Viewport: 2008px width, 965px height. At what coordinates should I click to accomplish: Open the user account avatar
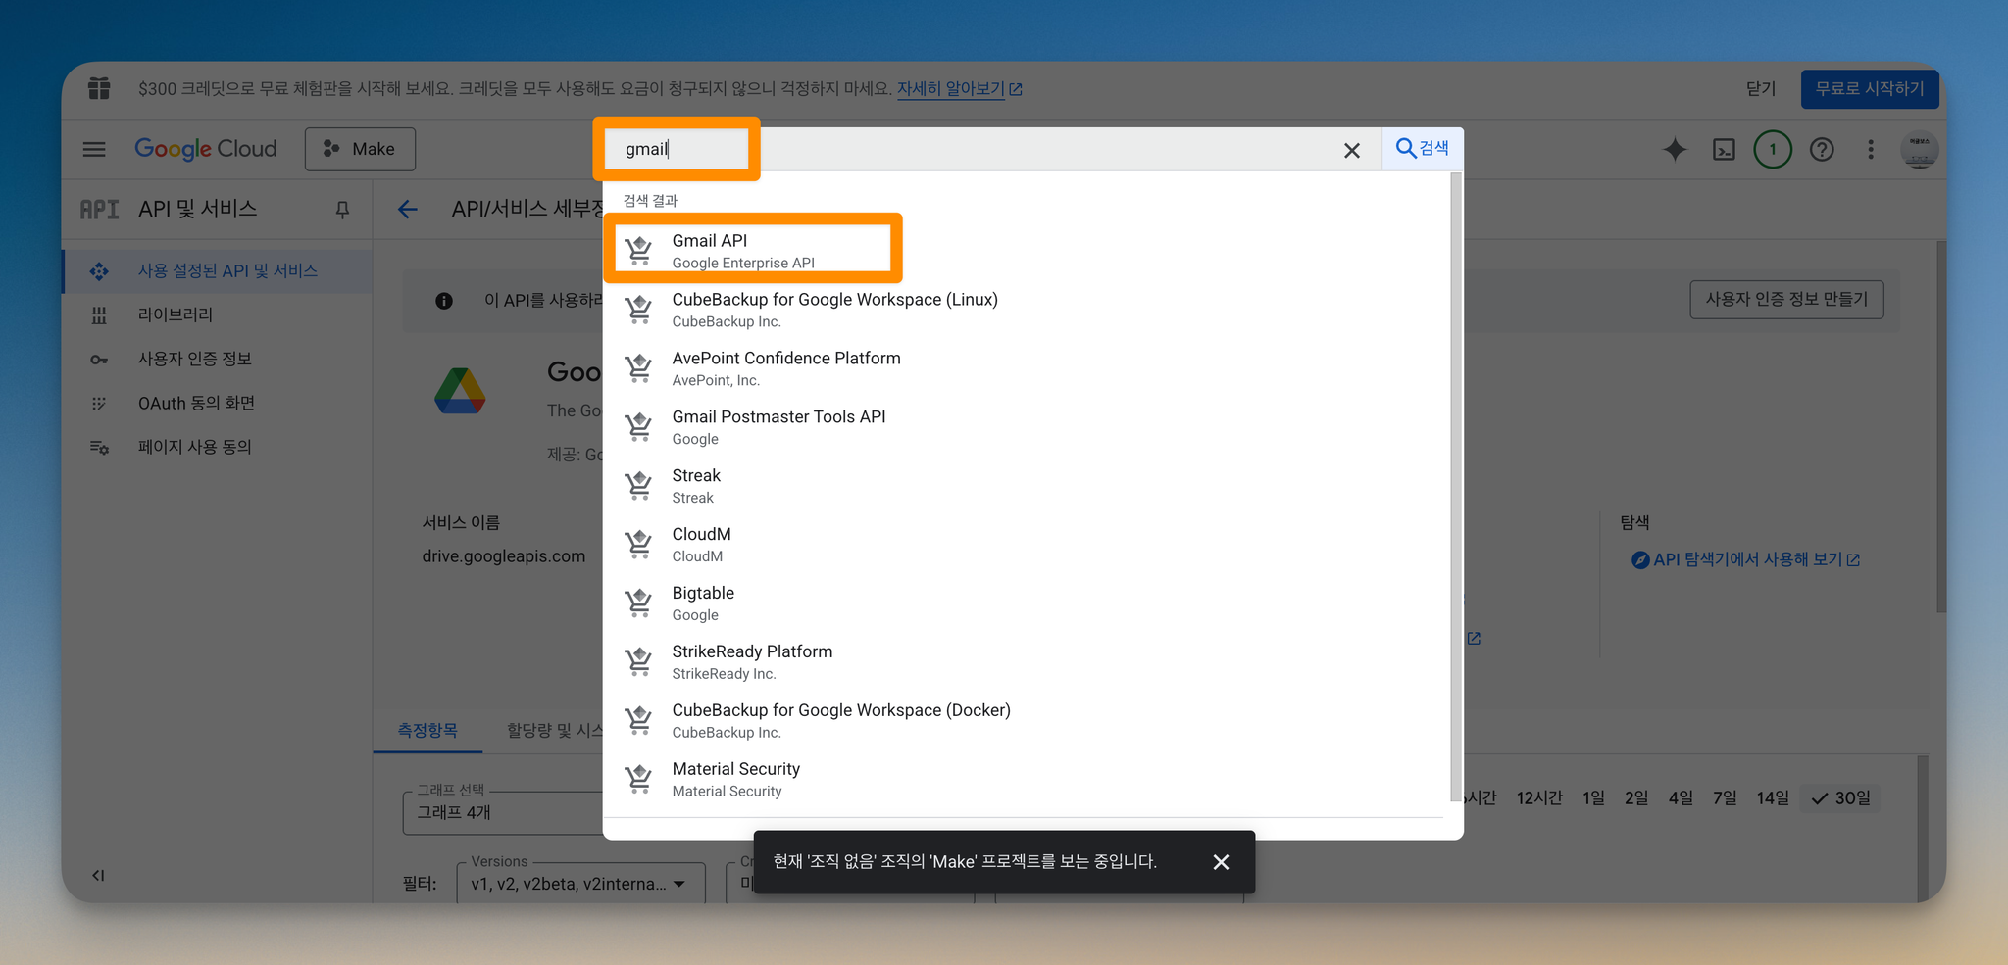point(1919,149)
